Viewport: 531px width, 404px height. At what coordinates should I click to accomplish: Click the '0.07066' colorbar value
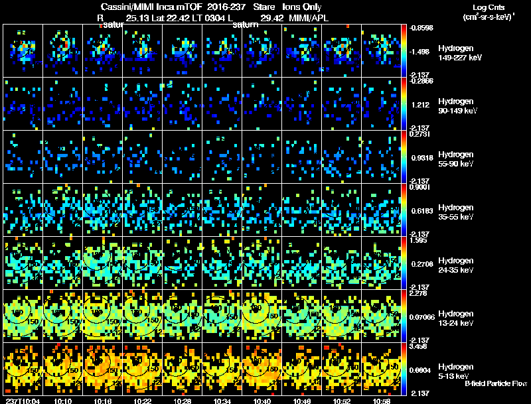[x=422, y=317]
